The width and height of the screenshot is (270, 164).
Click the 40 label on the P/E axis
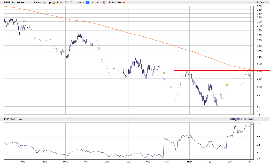coord(258,123)
